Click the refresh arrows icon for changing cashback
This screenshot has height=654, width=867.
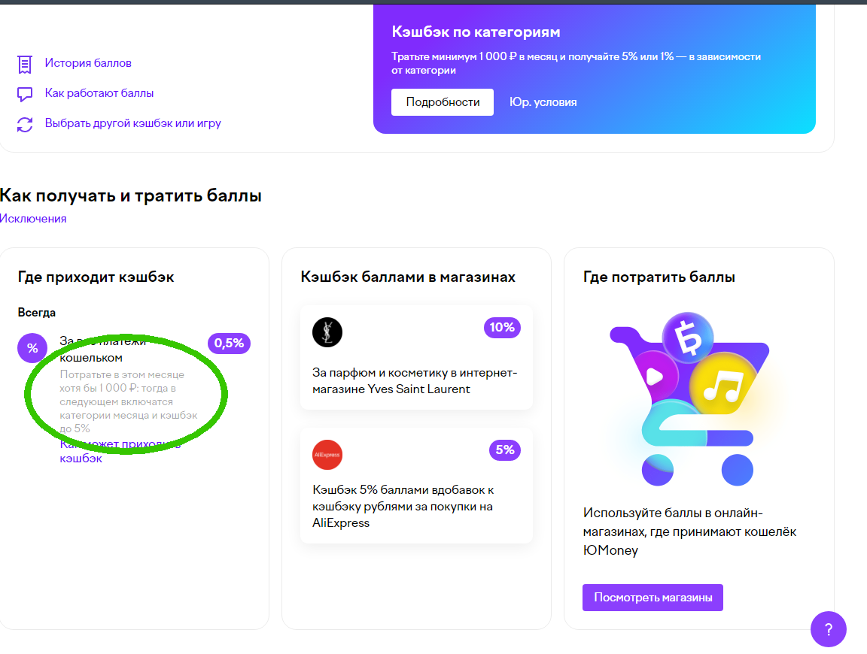pos(25,124)
